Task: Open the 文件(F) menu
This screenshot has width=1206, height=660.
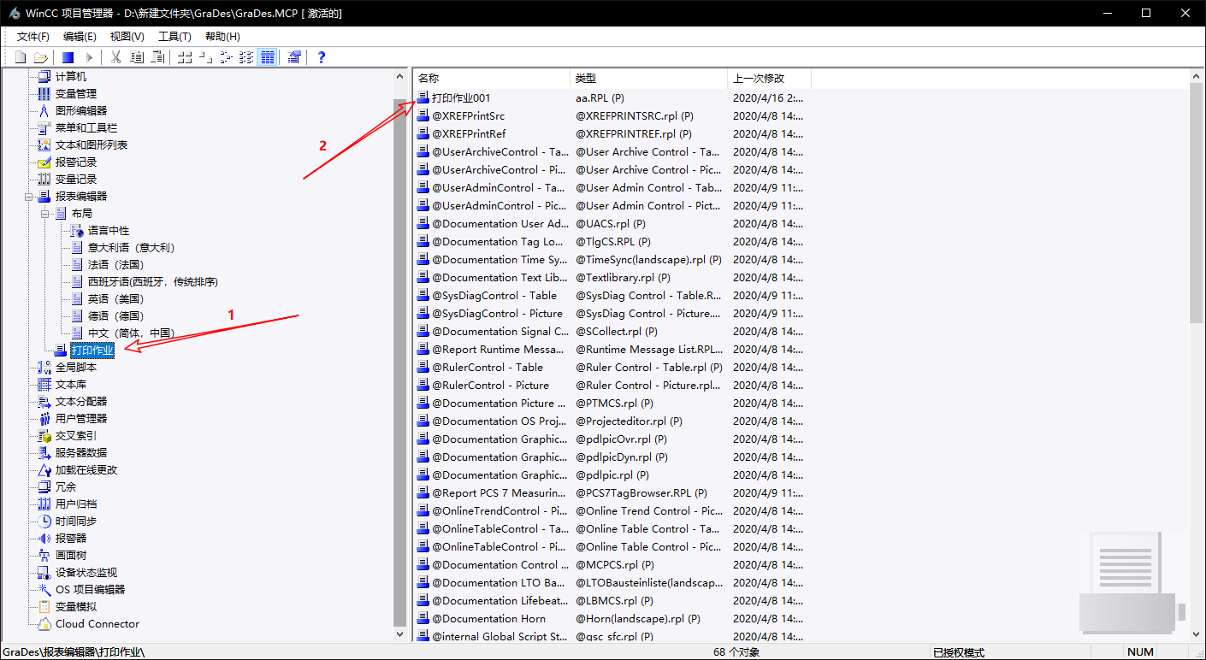Action: [x=33, y=37]
